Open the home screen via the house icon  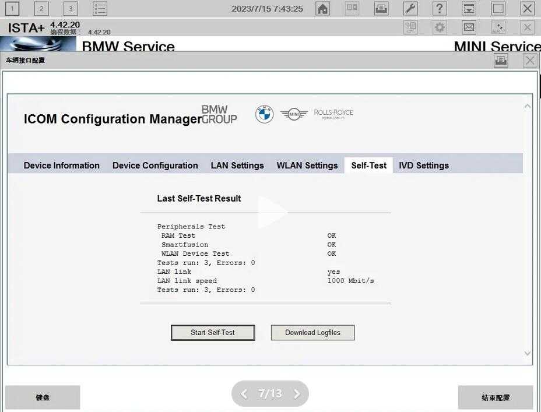(322, 9)
